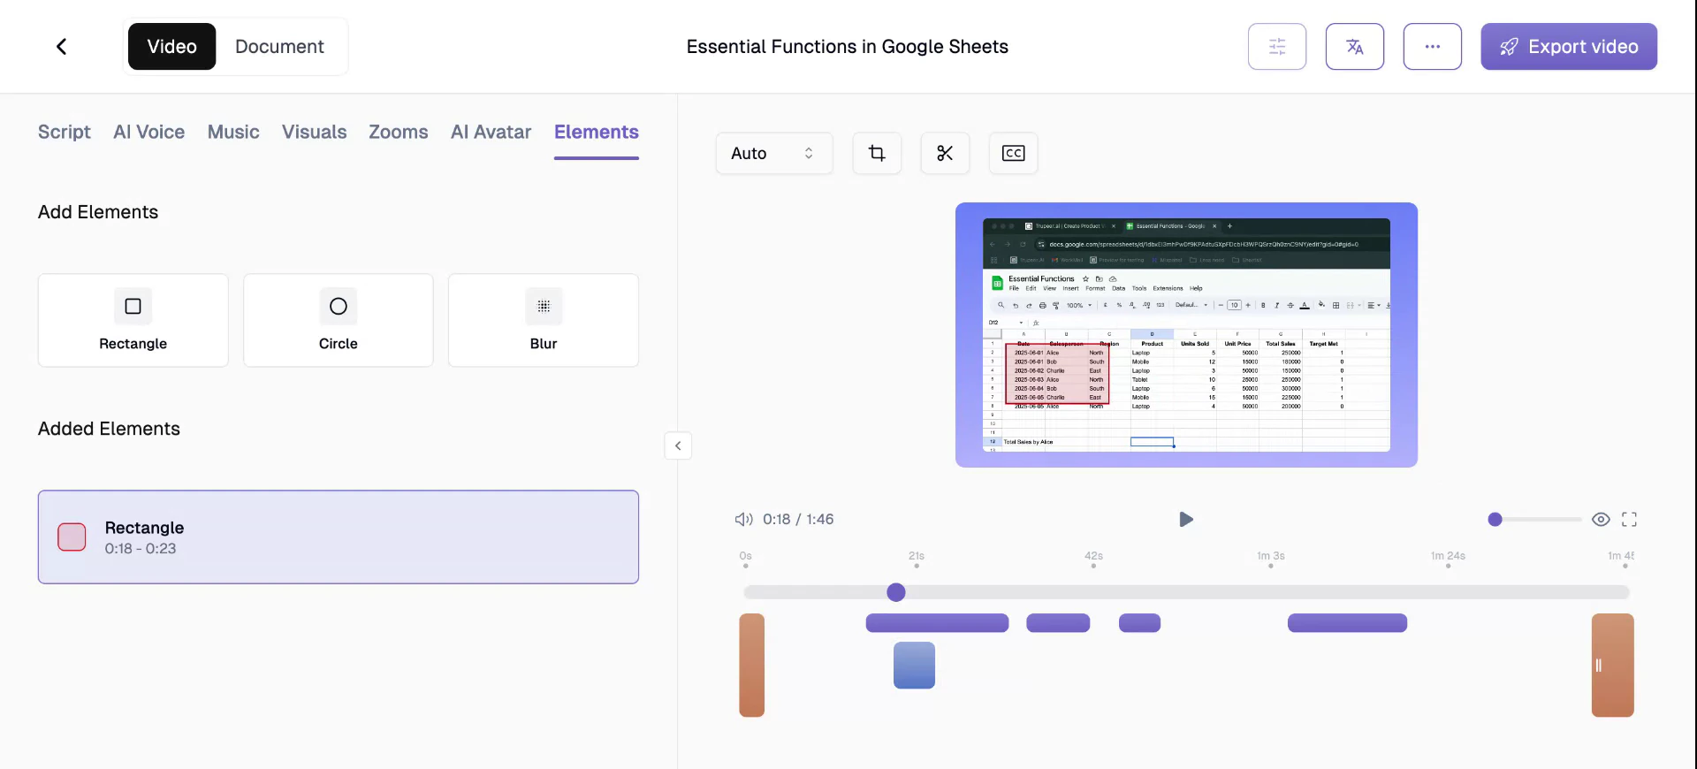The image size is (1697, 769).
Task: Collapse the left elements panel
Action: [x=677, y=446]
